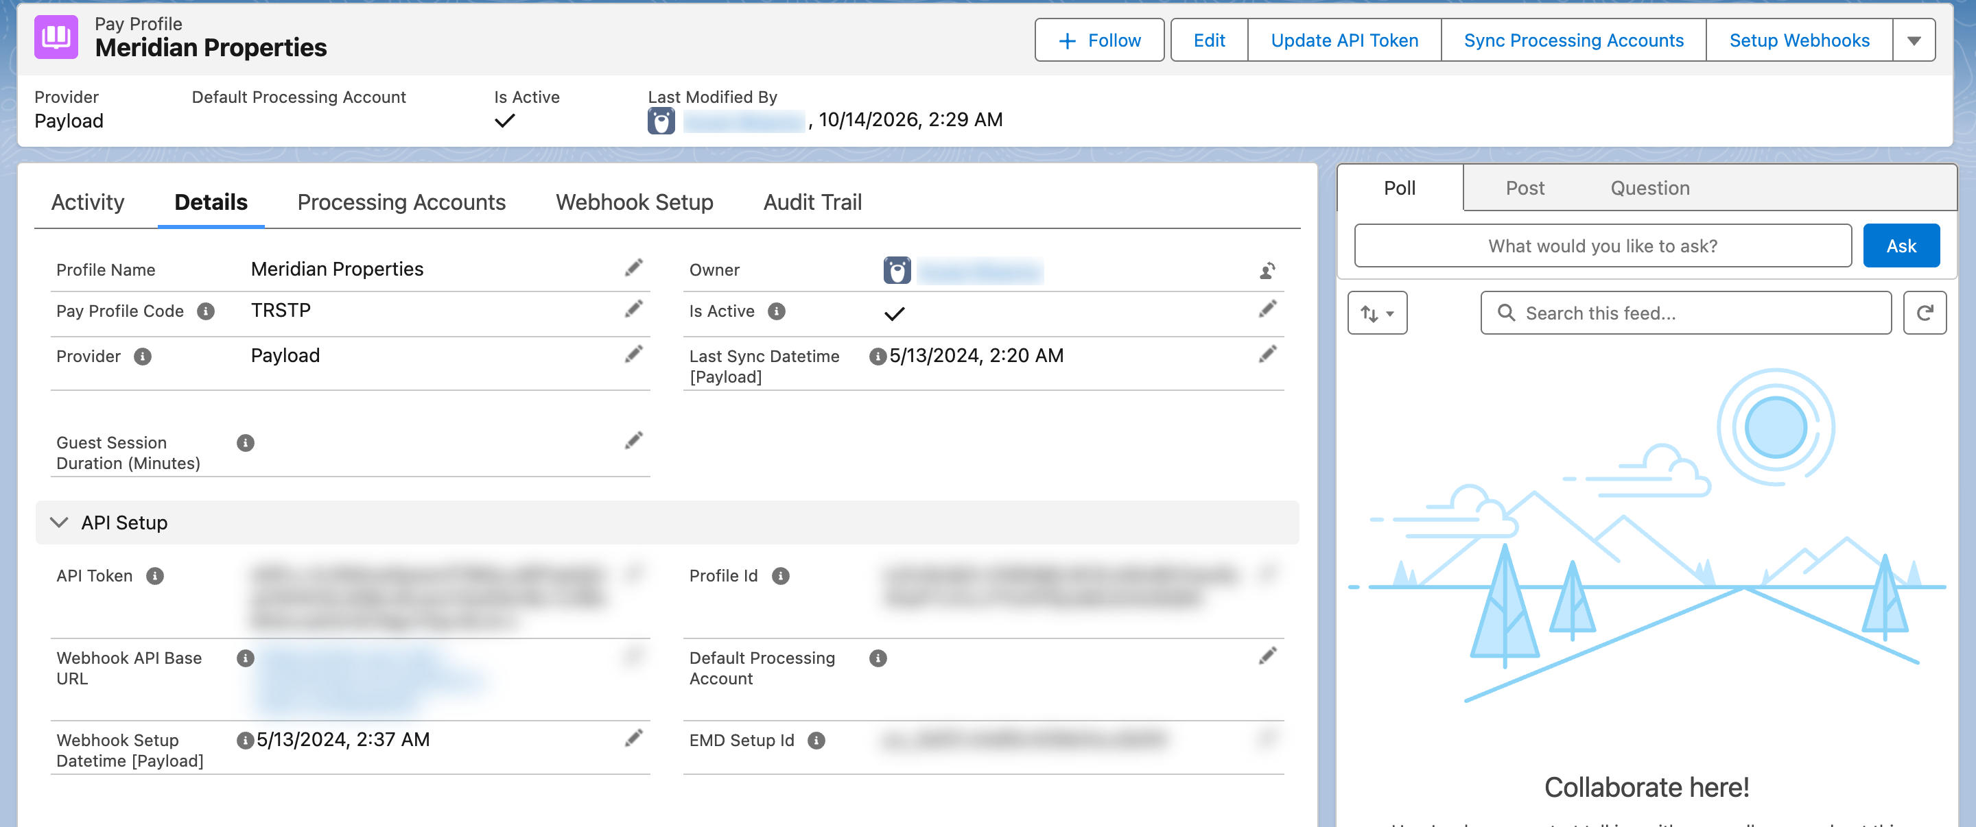Click Change Owner icon
This screenshot has width=1976, height=827.
click(x=1267, y=271)
